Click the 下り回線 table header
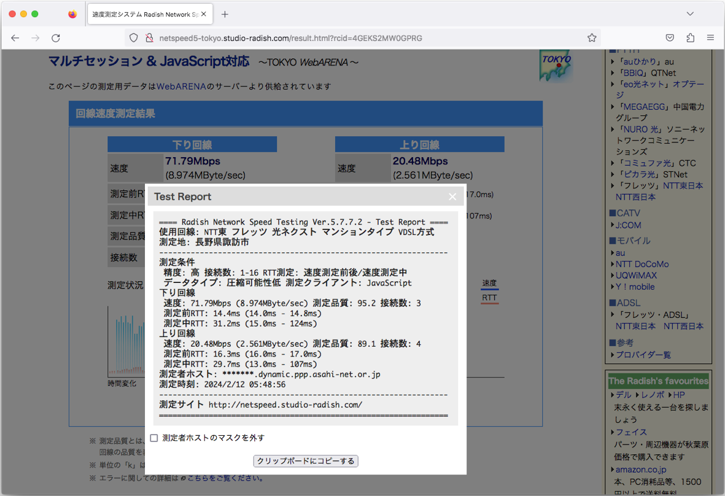This screenshot has height=496, width=725. tap(192, 145)
